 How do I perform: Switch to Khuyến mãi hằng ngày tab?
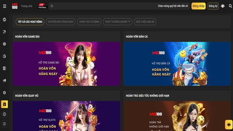coord(61,22)
